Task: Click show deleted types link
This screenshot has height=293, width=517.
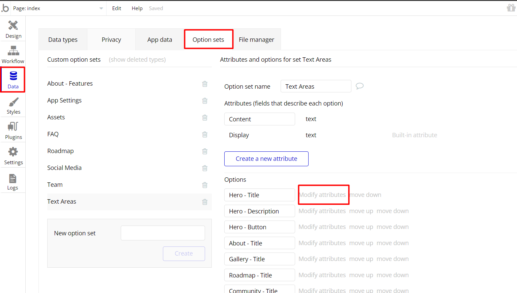Action: [x=137, y=60]
